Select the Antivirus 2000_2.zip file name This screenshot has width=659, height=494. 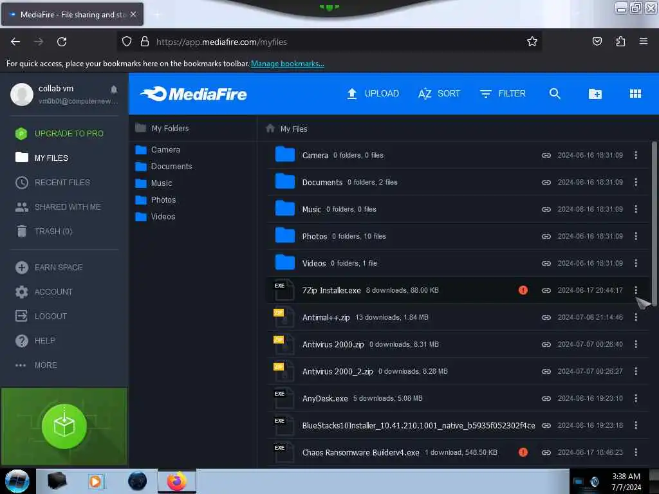[x=337, y=371]
